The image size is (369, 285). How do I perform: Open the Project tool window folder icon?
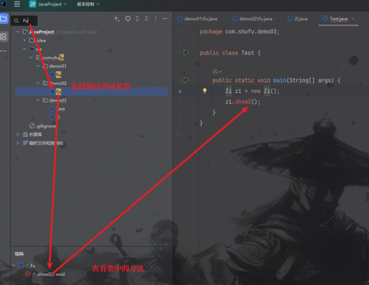point(4,18)
